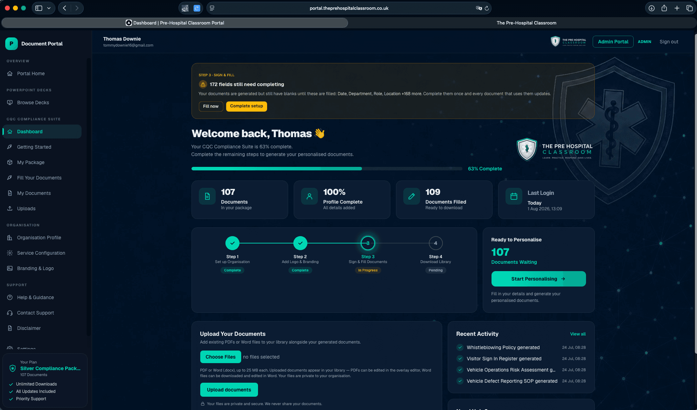The width and height of the screenshot is (697, 410).
Task: Go back with the browser back arrow
Action: click(64, 8)
